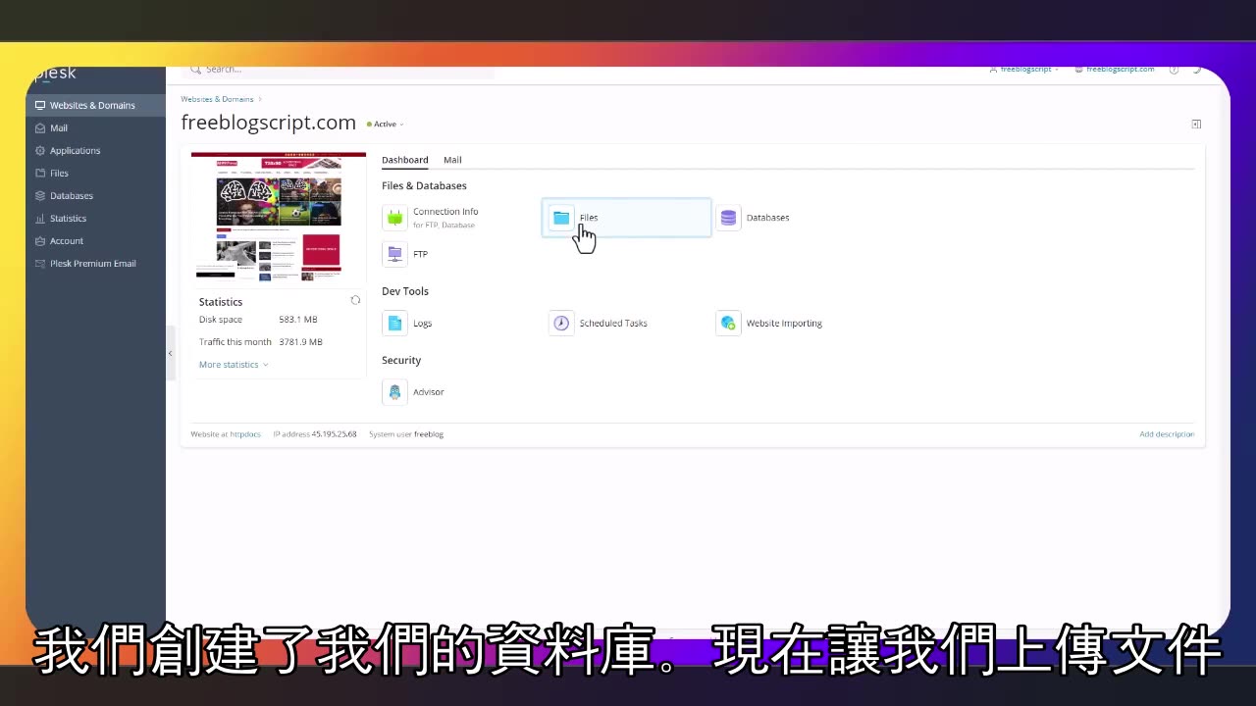The width and height of the screenshot is (1256, 706).
Task: Open Account in the sidebar
Action: pyautogui.click(x=95, y=240)
